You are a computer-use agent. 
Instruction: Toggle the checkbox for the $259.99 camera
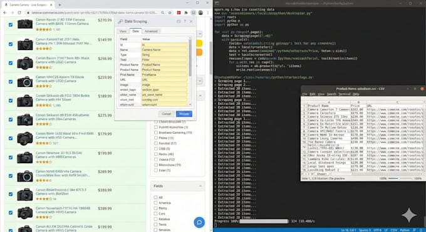coord(10,81)
